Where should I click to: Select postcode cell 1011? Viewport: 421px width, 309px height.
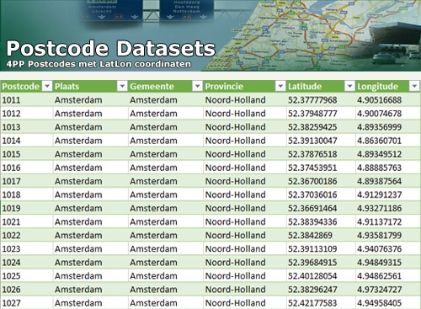click(27, 100)
